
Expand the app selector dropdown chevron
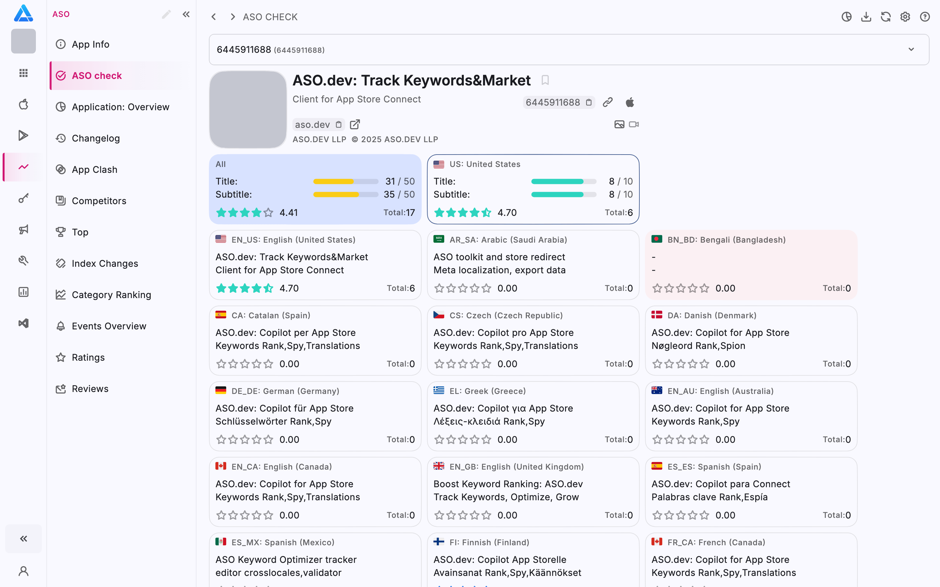pos(911,49)
